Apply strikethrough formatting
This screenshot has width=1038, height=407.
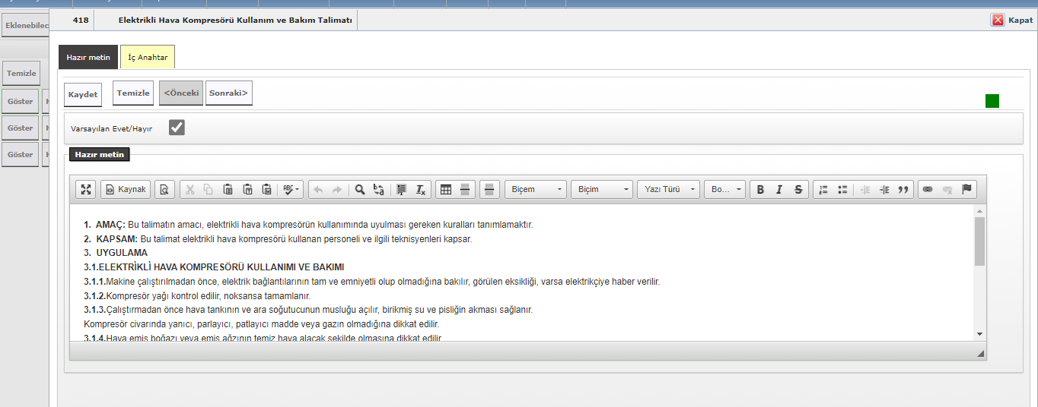click(x=798, y=190)
